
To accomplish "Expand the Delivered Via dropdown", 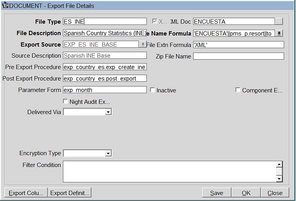I will [108, 112].
